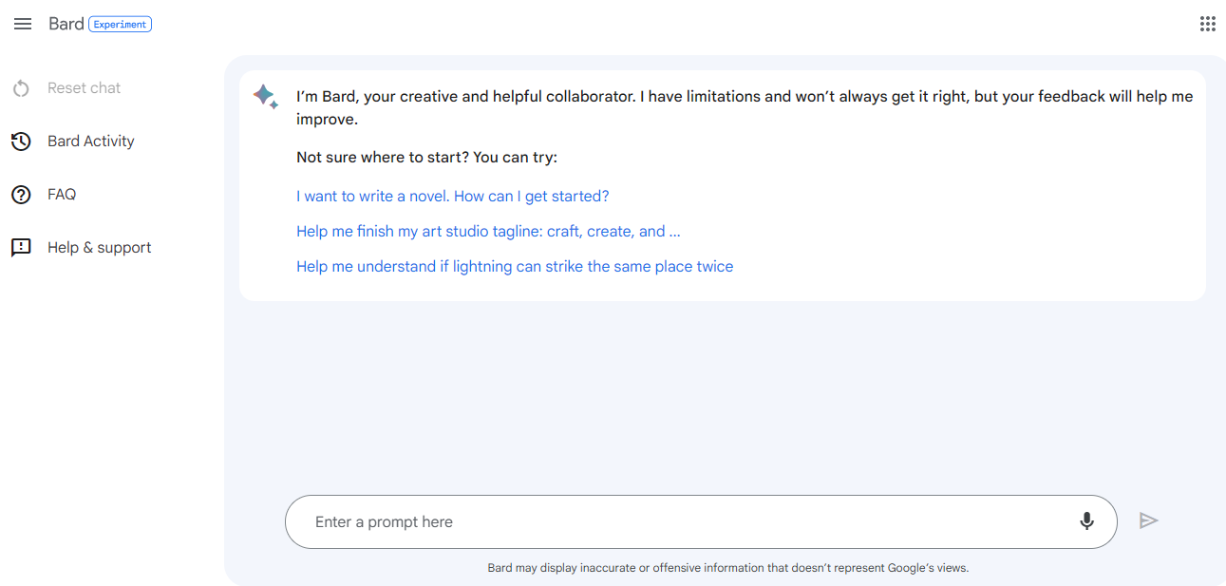Click the Bard disclaimer text below input
This screenshot has height=586, width=1226.
[728, 568]
